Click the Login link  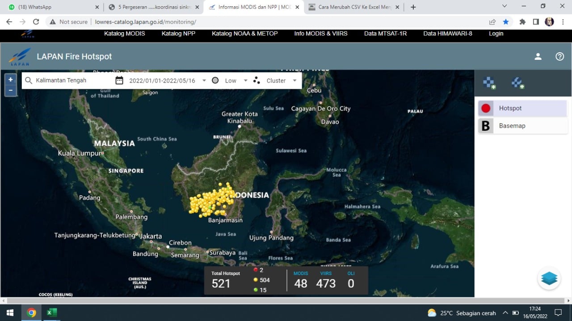pos(496,33)
